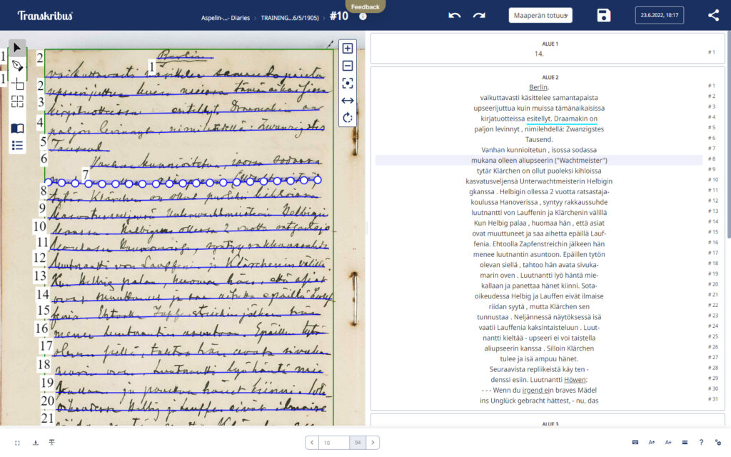This screenshot has width=731, height=457.
Task: Download the page using the download icon
Action: 36,443
